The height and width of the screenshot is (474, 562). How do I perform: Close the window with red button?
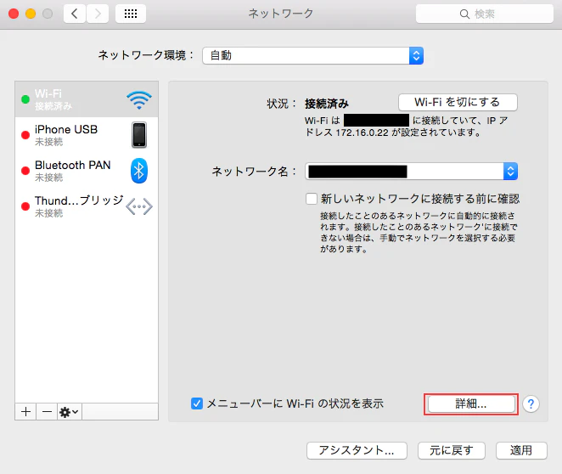point(14,14)
